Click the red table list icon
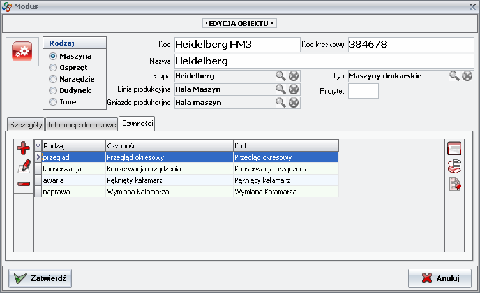Image resolution: width=480 pixels, height=293 pixels. click(454, 149)
